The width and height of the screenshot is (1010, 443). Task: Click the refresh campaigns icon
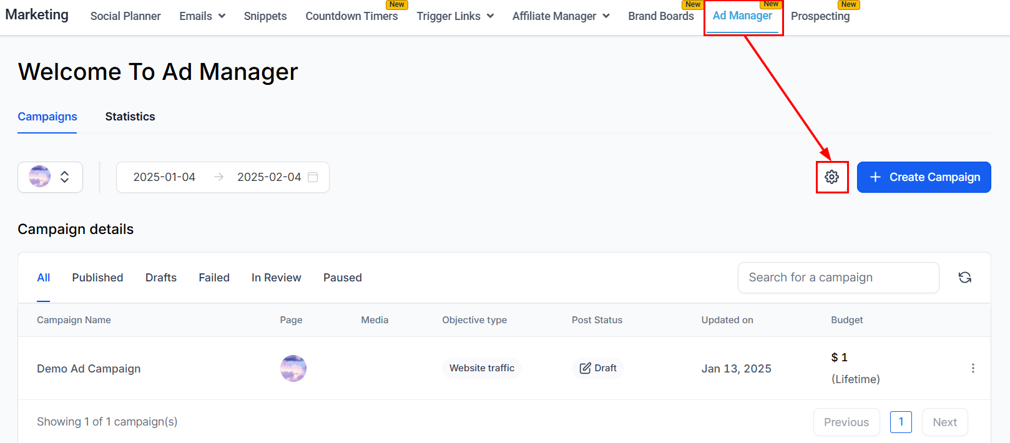tap(964, 278)
